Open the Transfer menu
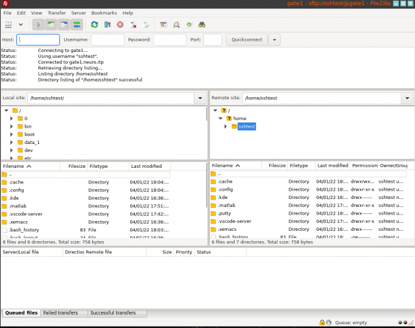 tap(56, 13)
